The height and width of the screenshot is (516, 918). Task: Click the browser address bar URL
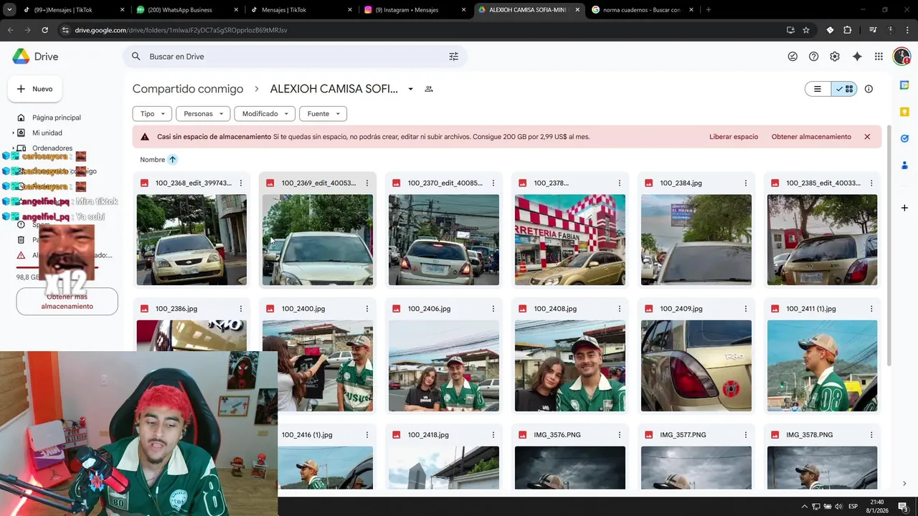pos(181,30)
